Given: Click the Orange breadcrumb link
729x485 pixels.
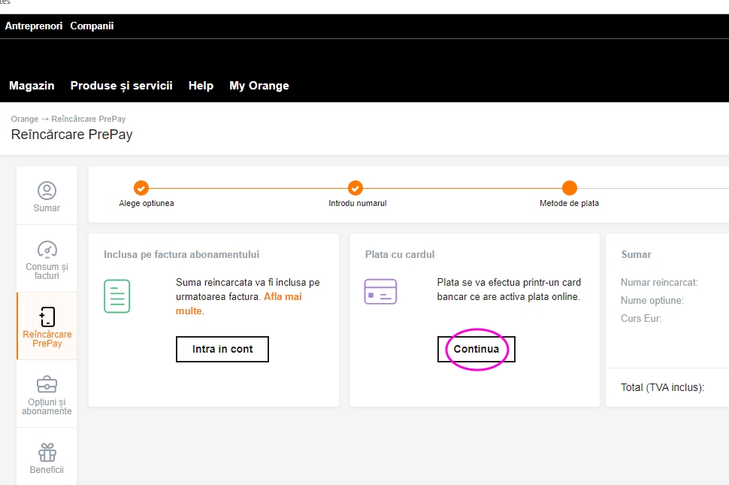Looking at the screenshot, I should tap(24, 119).
